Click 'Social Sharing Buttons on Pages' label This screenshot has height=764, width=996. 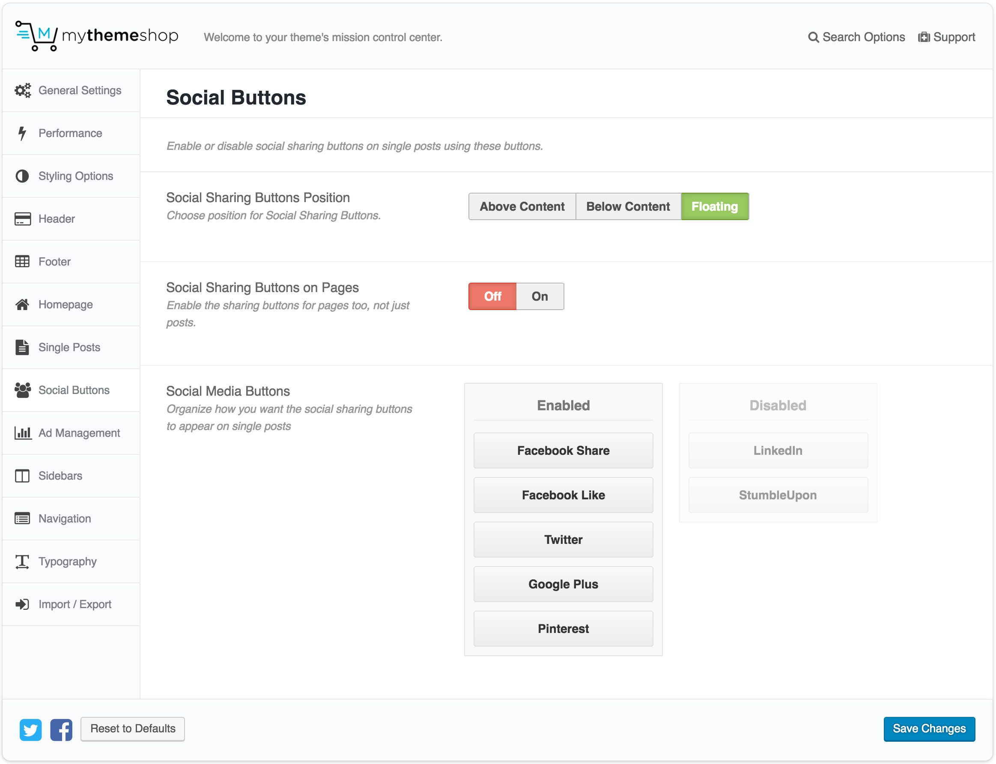[x=262, y=288]
